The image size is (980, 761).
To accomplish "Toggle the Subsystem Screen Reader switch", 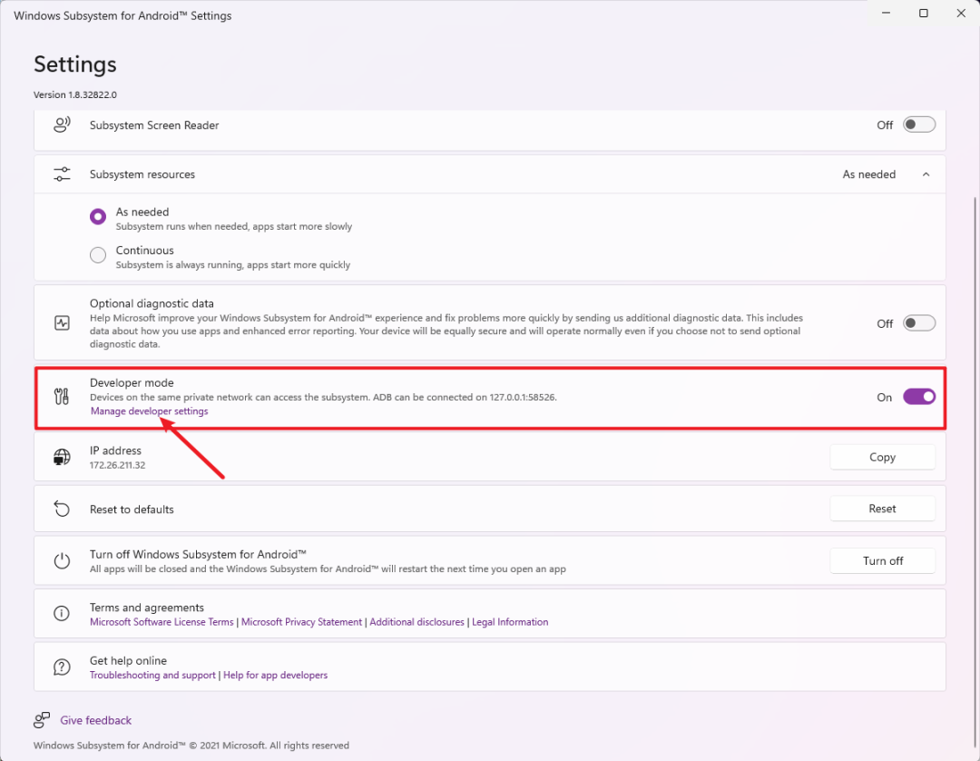I will coord(918,124).
